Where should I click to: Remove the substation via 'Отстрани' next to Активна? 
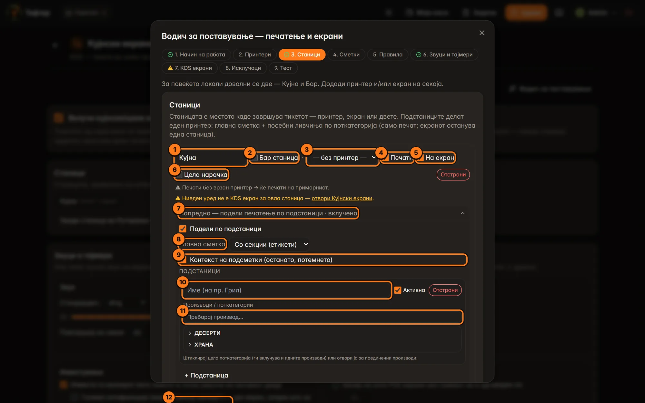[x=445, y=290]
